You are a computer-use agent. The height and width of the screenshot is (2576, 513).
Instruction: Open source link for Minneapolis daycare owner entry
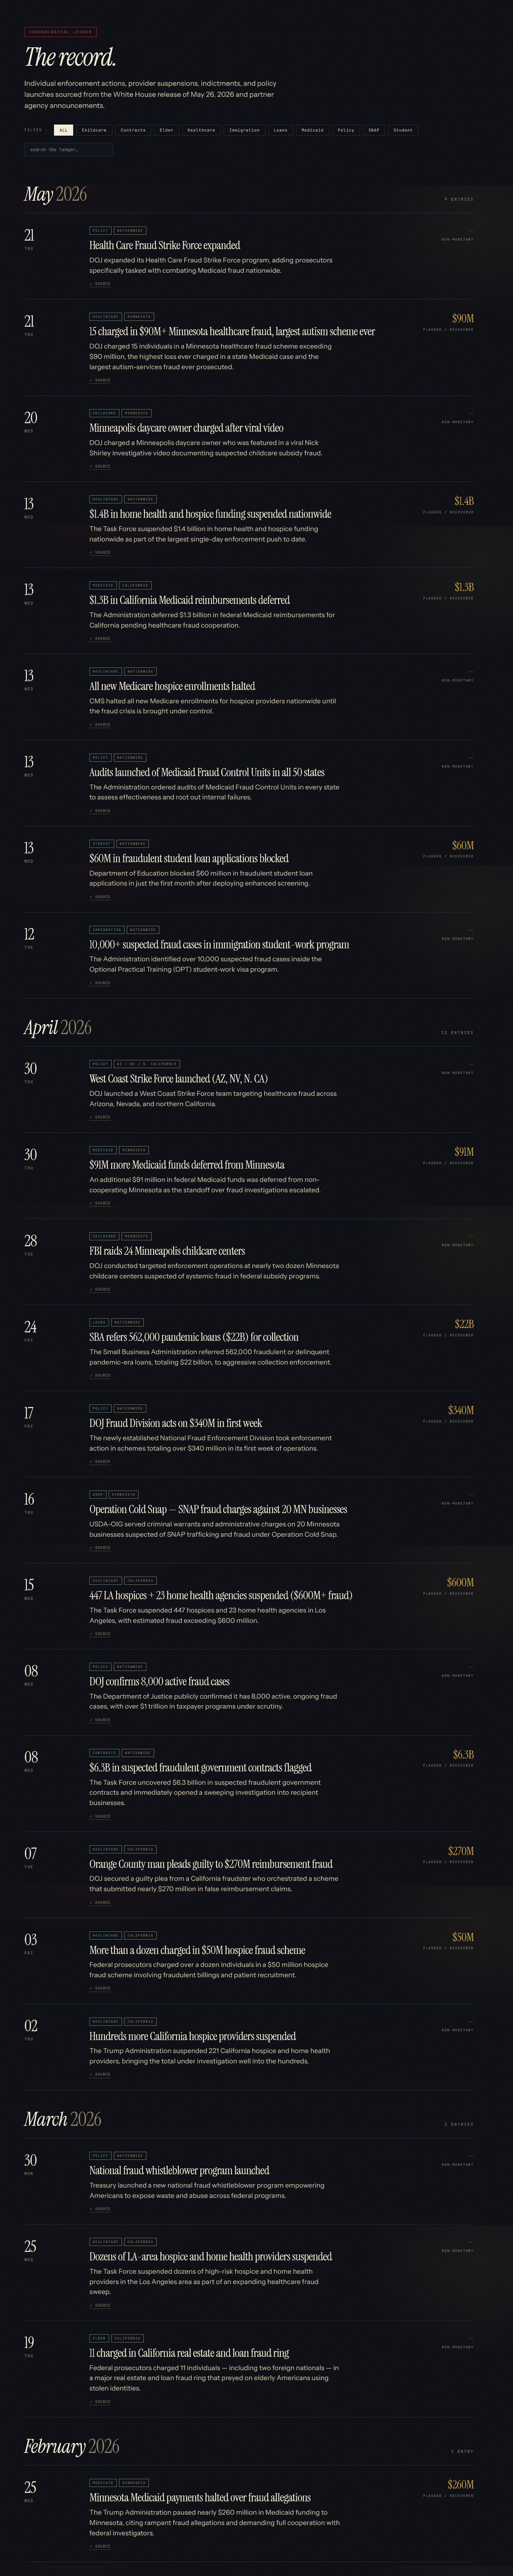click(x=100, y=466)
